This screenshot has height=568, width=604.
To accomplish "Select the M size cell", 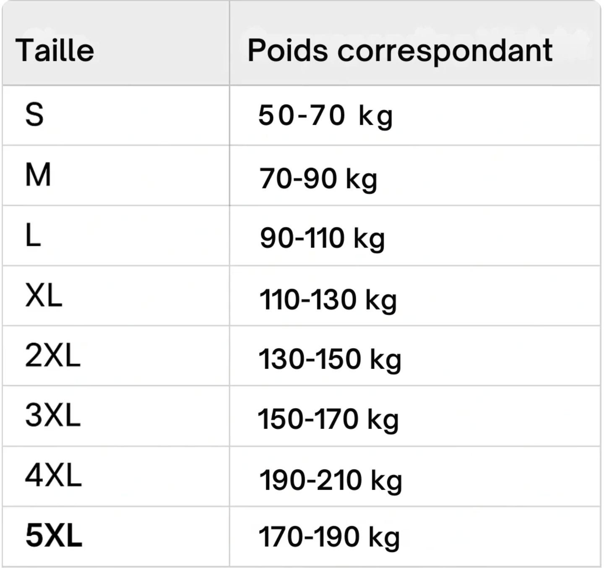I will tap(38, 175).
